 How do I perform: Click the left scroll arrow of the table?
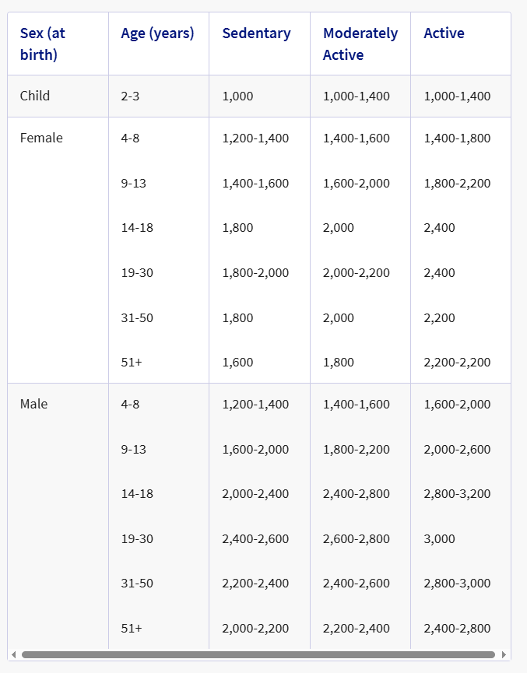tap(13, 654)
